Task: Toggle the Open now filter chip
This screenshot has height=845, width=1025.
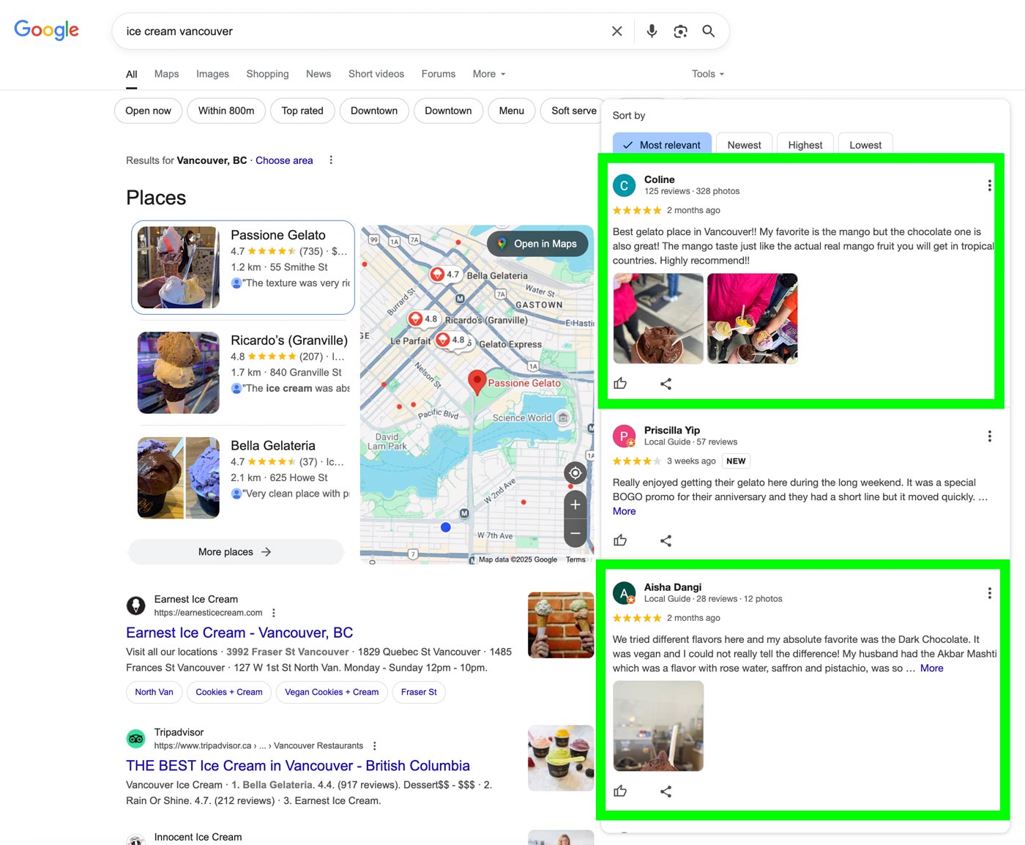Action: (148, 111)
